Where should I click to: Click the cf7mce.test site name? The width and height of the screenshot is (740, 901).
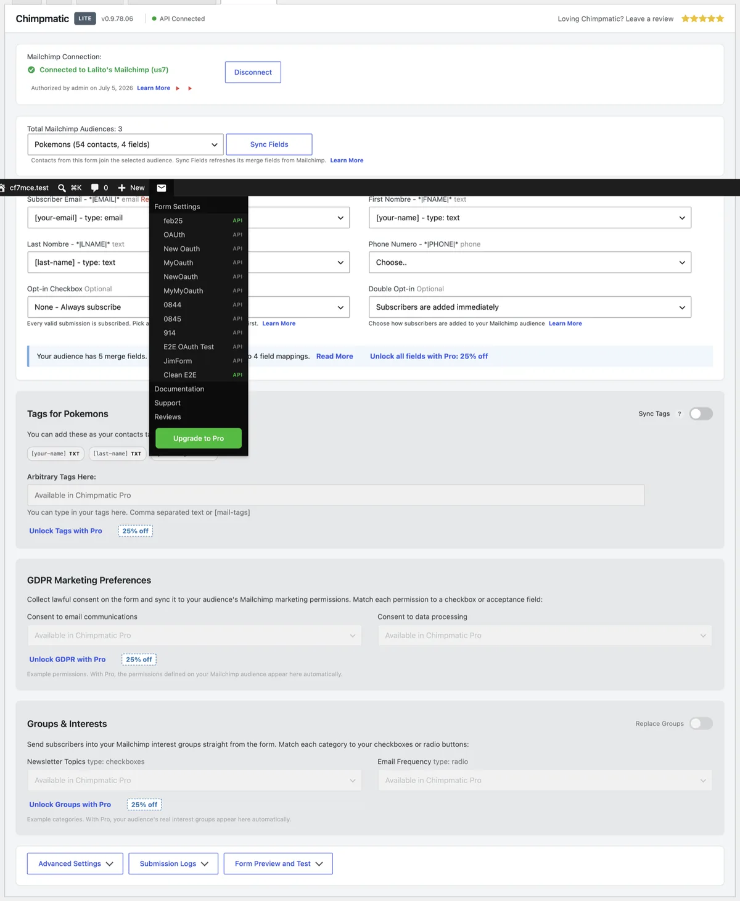29,188
